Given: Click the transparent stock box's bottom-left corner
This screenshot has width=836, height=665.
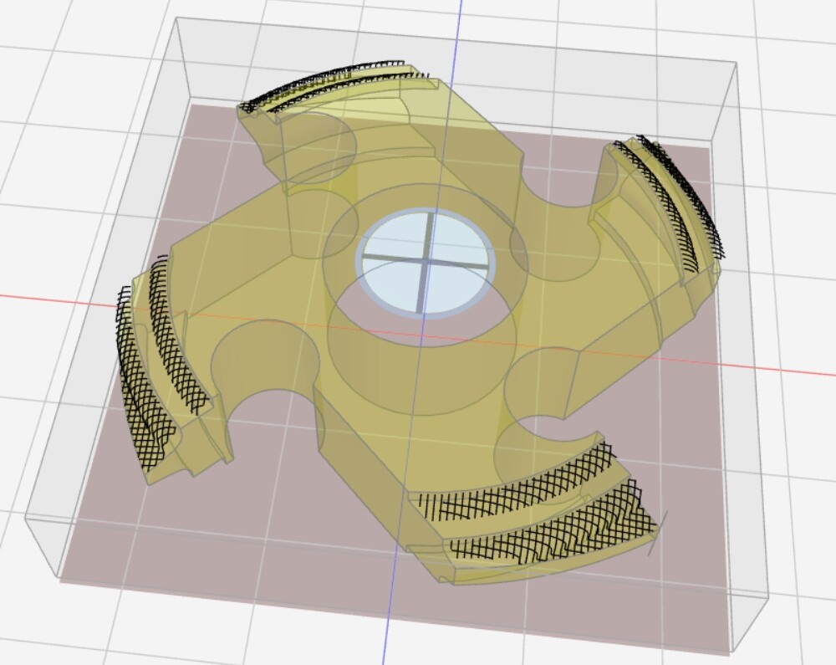Looking at the screenshot, I should click(59, 575).
